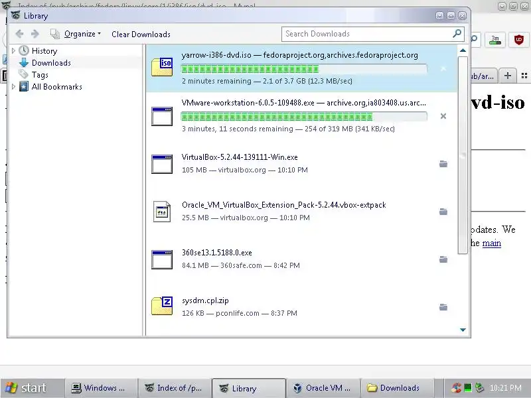The height and width of the screenshot is (398, 531).
Task: Click the system tray clock 10:21 PM
Action: (505, 388)
